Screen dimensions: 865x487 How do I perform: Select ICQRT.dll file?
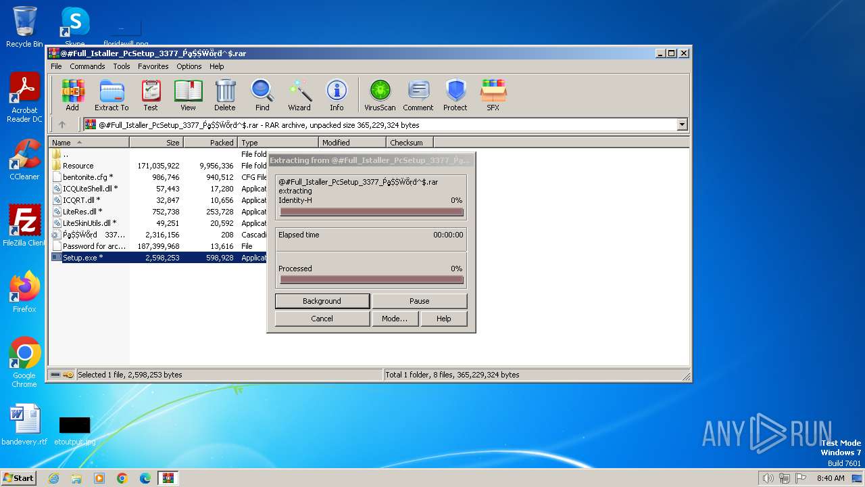[159, 200]
